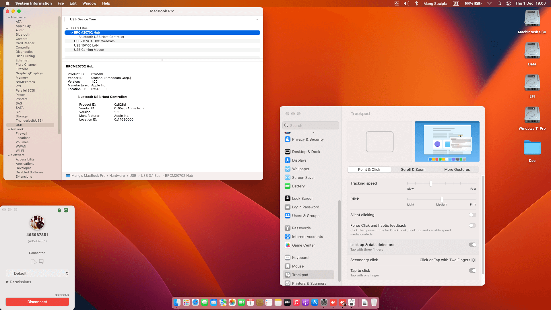Open Finder from the Dock
Image resolution: width=551 pixels, height=310 pixels.
tap(177, 302)
